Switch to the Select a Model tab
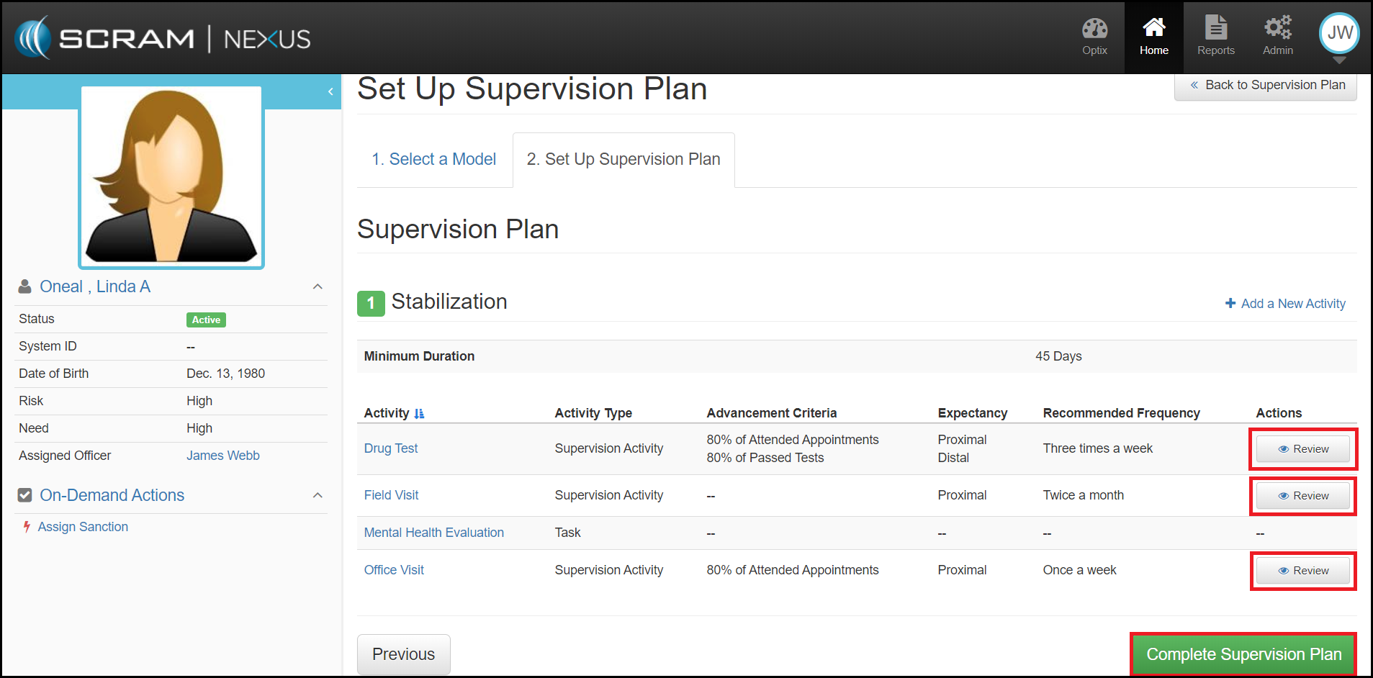 point(434,159)
